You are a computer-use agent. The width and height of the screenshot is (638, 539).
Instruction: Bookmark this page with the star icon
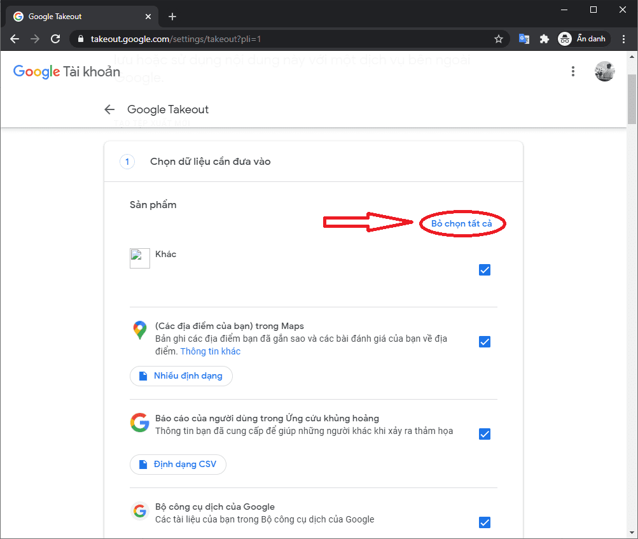click(x=499, y=39)
